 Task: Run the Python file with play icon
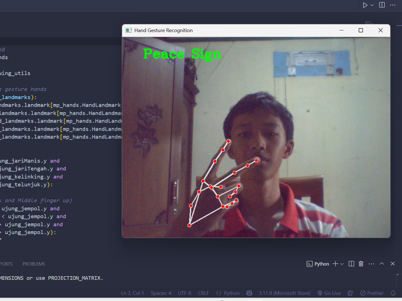[365, 5]
